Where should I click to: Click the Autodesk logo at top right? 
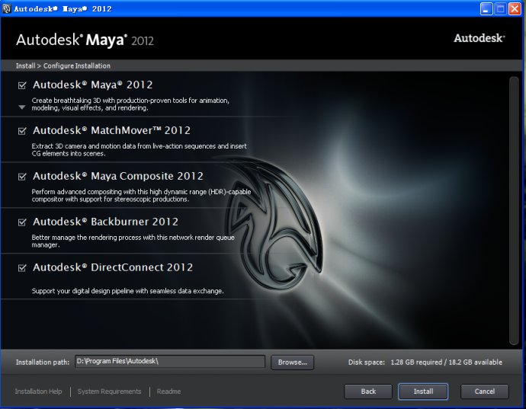tap(479, 38)
